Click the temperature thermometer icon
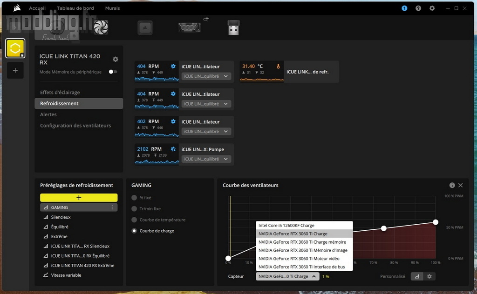This screenshot has height=294, width=477. coord(278,66)
